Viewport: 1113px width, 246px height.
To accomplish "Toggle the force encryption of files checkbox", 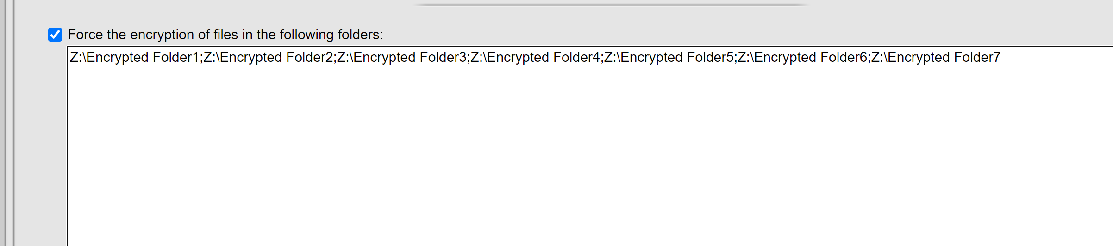I will [x=55, y=35].
